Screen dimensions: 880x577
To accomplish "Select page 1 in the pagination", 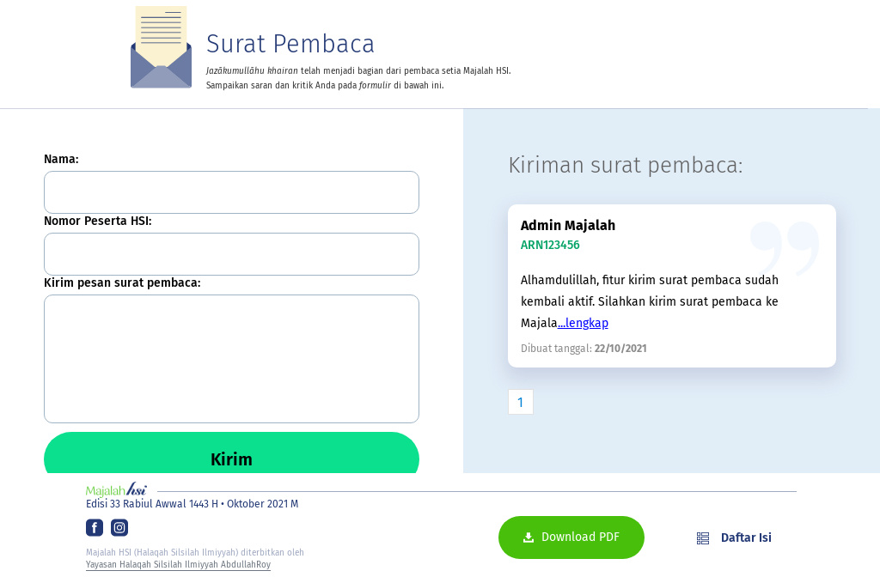I will [521, 402].
